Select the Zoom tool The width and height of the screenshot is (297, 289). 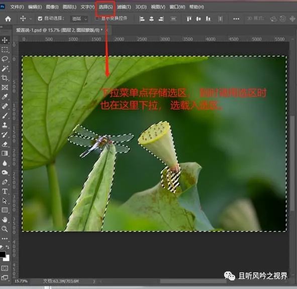(x=5, y=229)
